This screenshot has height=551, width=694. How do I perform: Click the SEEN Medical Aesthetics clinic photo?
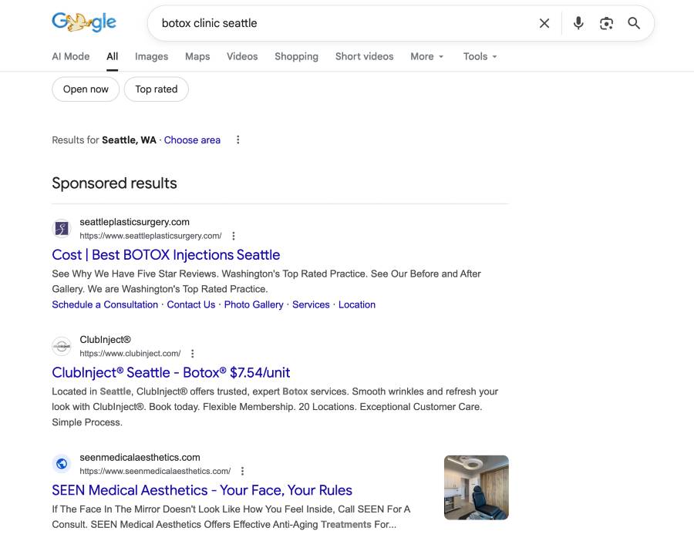(x=476, y=487)
